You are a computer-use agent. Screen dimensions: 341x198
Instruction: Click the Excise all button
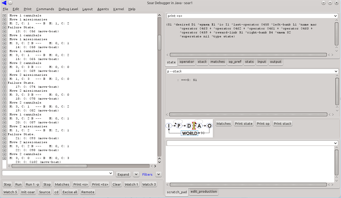click(70, 192)
